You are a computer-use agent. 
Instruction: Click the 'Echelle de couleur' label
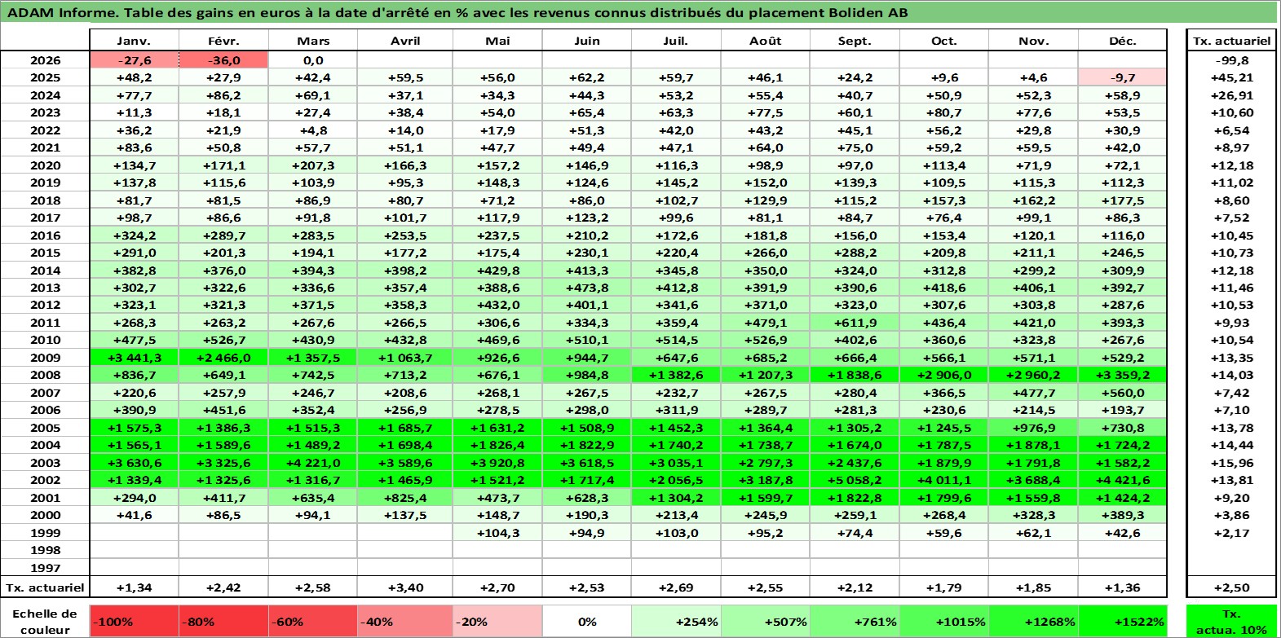45,621
